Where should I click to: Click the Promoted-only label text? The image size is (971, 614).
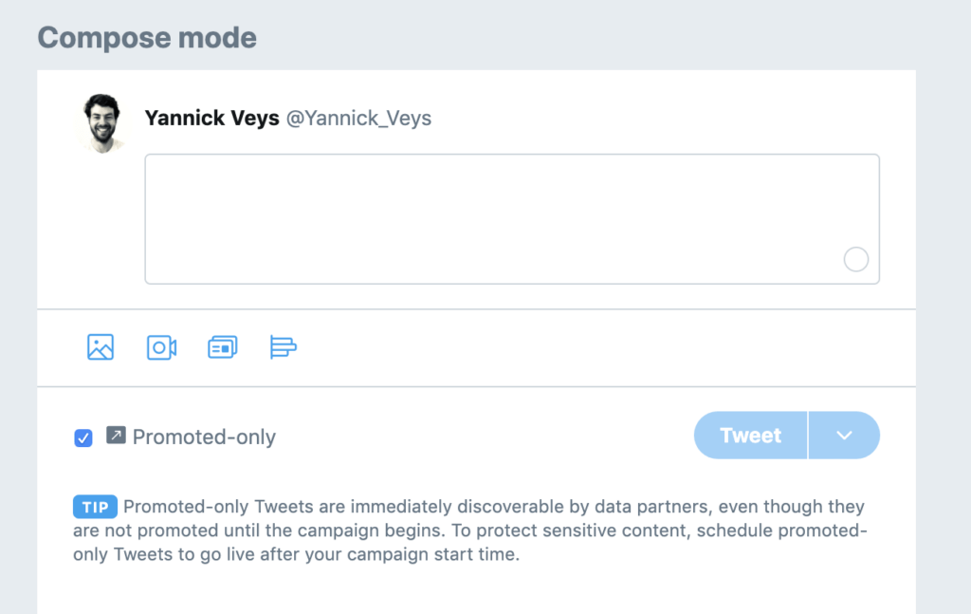point(204,437)
